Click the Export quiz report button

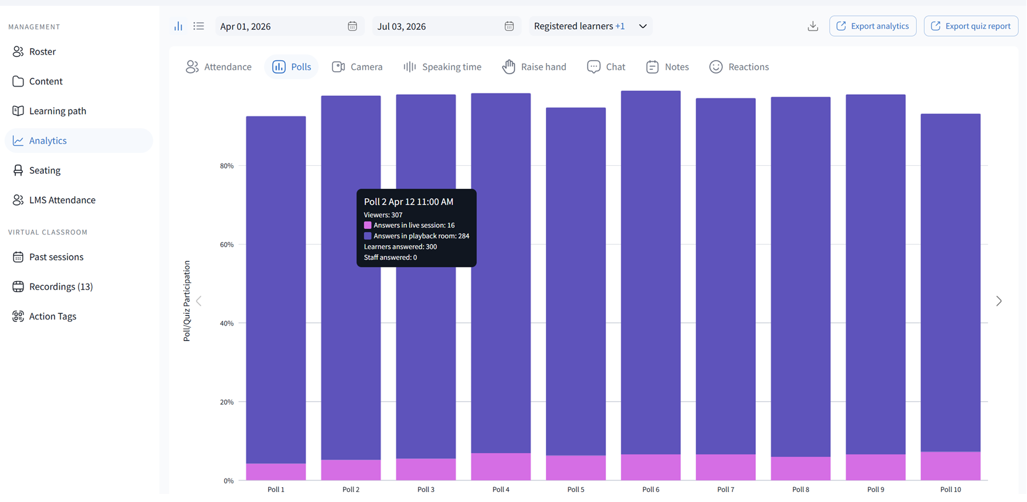point(971,26)
